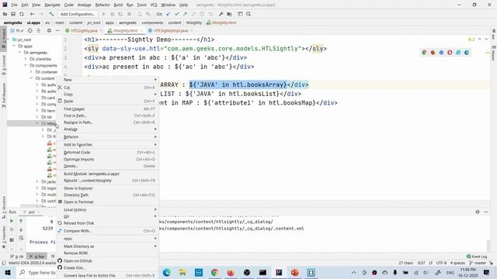The height and width of the screenshot is (279, 497).
Task: Expand the container folder
Action: pyautogui.click(x=31, y=72)
